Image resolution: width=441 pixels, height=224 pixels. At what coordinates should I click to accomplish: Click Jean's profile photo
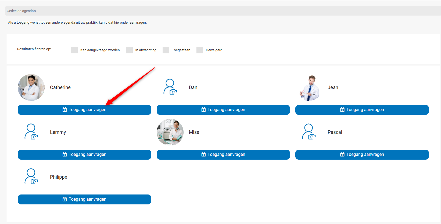tap(309, 88)
